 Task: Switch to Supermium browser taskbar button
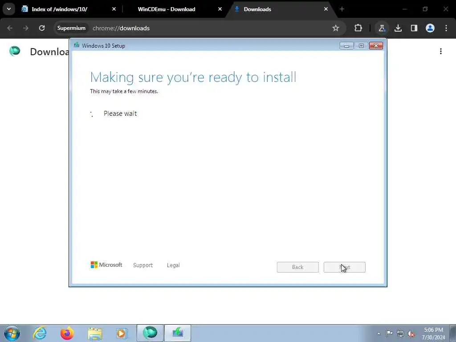pyautogui.click(x=150, y=333)
